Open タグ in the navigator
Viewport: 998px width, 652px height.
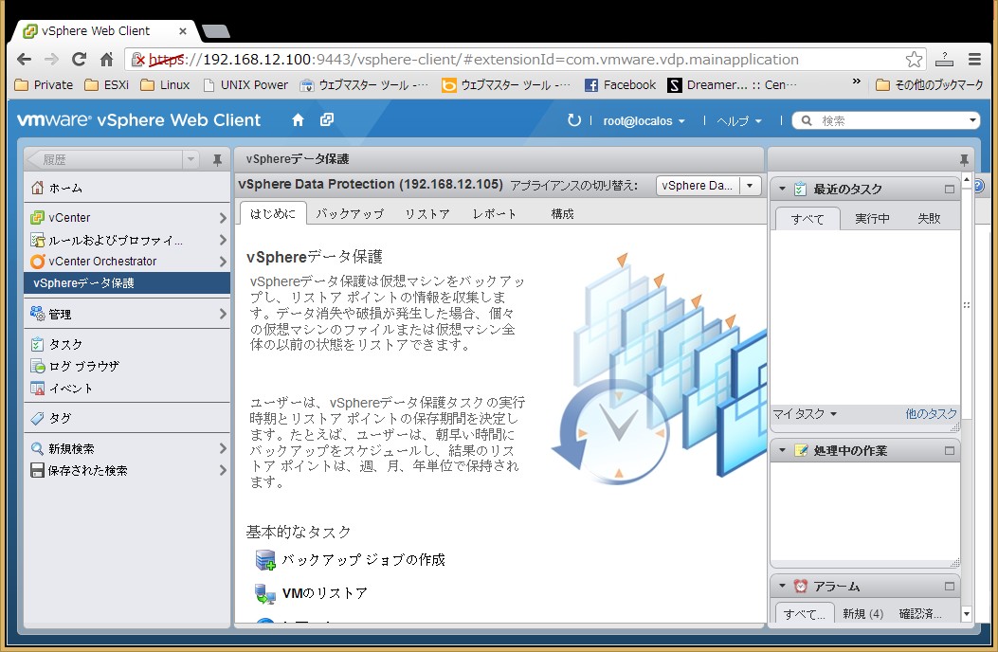coord(127,418)
